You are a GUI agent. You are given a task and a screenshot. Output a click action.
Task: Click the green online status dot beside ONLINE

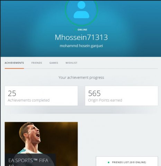(x=76, y=30)
